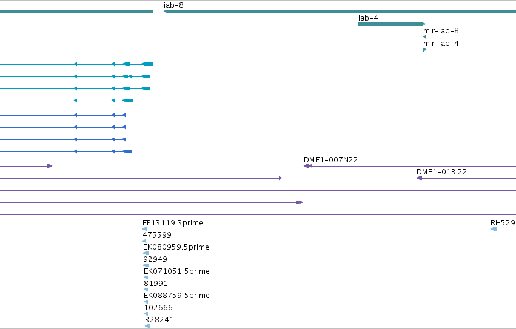
Task: Click the DME1-013I22 arrowhead glyph
Action: pyautogui.click(x=419, y=178)
